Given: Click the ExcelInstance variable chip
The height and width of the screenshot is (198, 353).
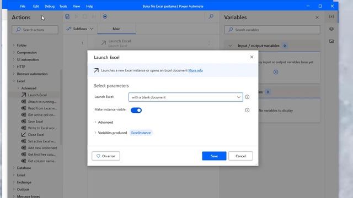Looking at the screenshot, I should pos(141,133).
